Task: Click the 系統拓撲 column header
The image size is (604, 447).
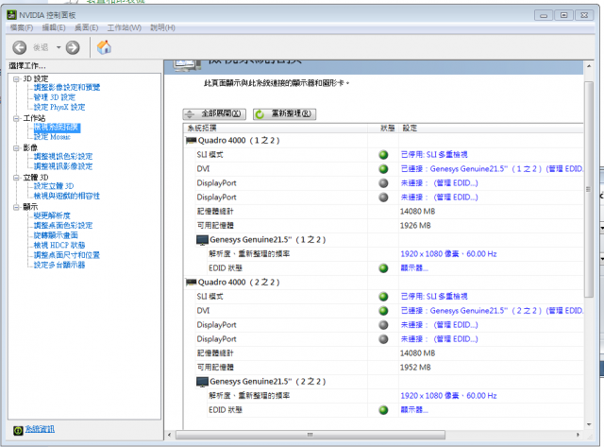Action: coord(276,129)
